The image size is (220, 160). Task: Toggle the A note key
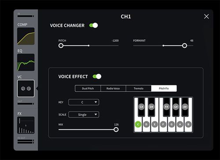coord(180,124)
